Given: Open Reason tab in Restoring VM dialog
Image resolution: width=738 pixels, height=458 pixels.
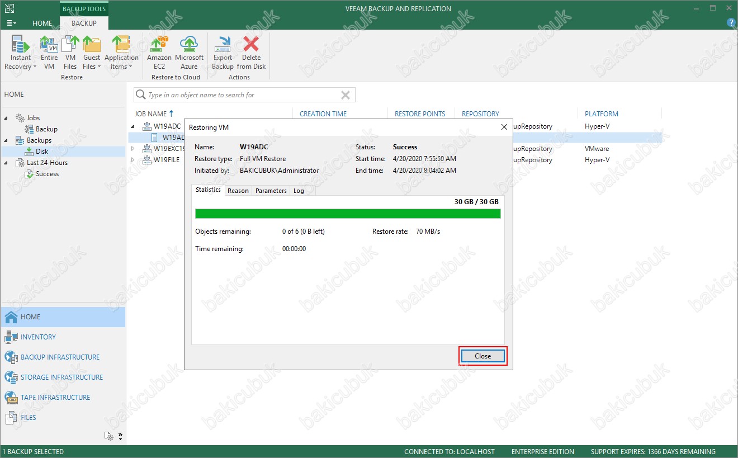Looking at the screenshot, I should pos(238,191).
